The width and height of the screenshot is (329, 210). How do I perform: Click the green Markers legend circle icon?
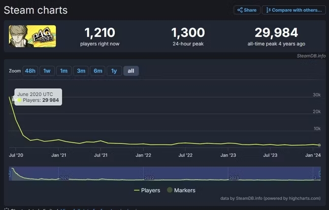[170, 190]
